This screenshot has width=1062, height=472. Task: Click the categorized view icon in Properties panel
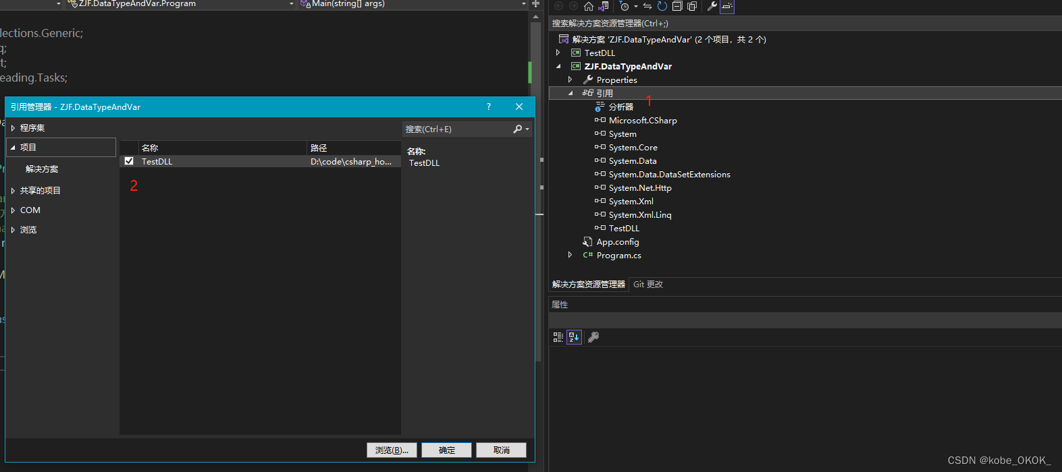[x=558, y=337]
